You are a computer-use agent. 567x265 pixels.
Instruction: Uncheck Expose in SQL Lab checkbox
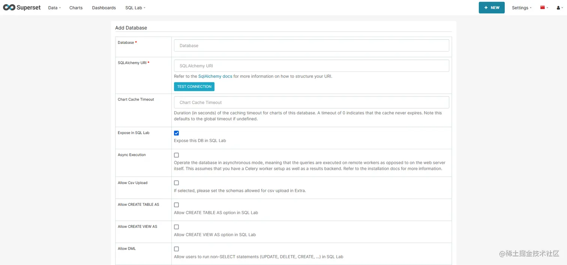coord(176,133)
